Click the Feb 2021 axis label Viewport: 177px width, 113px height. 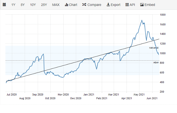click(102, 98)
